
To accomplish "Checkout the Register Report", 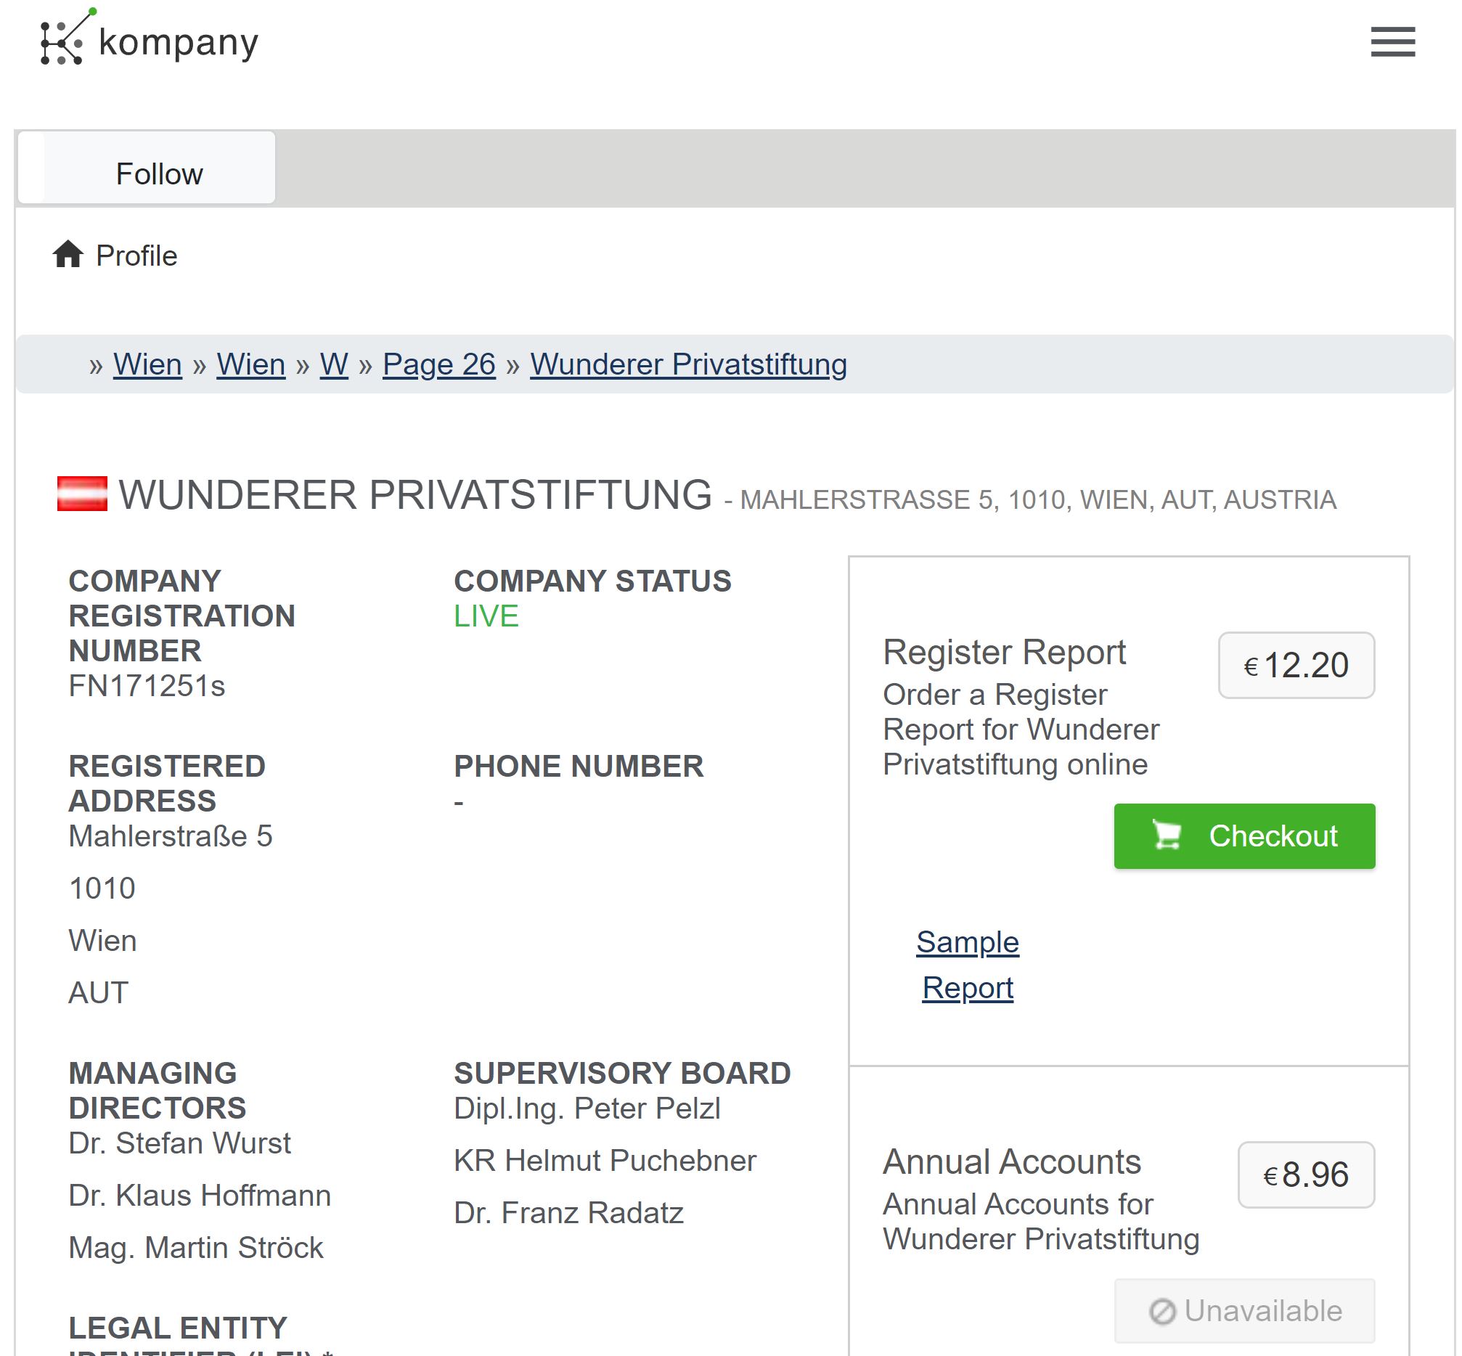I will pos(1244,836).
